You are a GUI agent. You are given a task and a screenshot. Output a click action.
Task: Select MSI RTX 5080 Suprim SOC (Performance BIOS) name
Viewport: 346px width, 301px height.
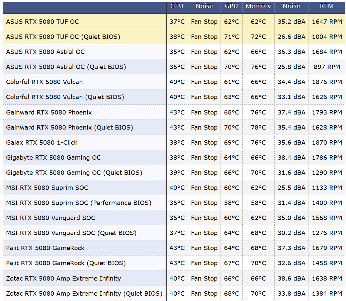pyautogui.click(x=79, y=203)
